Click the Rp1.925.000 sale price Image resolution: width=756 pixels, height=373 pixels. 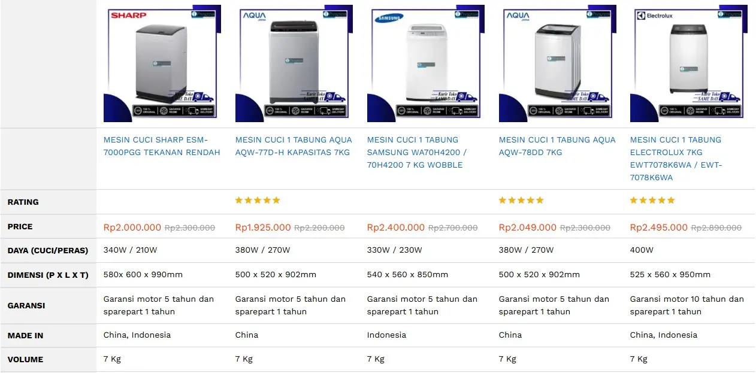click(263, 228)
